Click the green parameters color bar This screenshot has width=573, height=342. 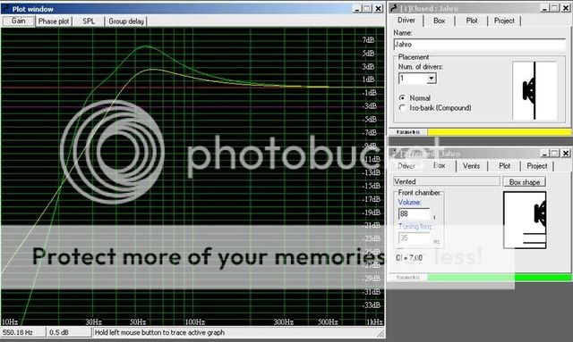[x=500, y=278]
